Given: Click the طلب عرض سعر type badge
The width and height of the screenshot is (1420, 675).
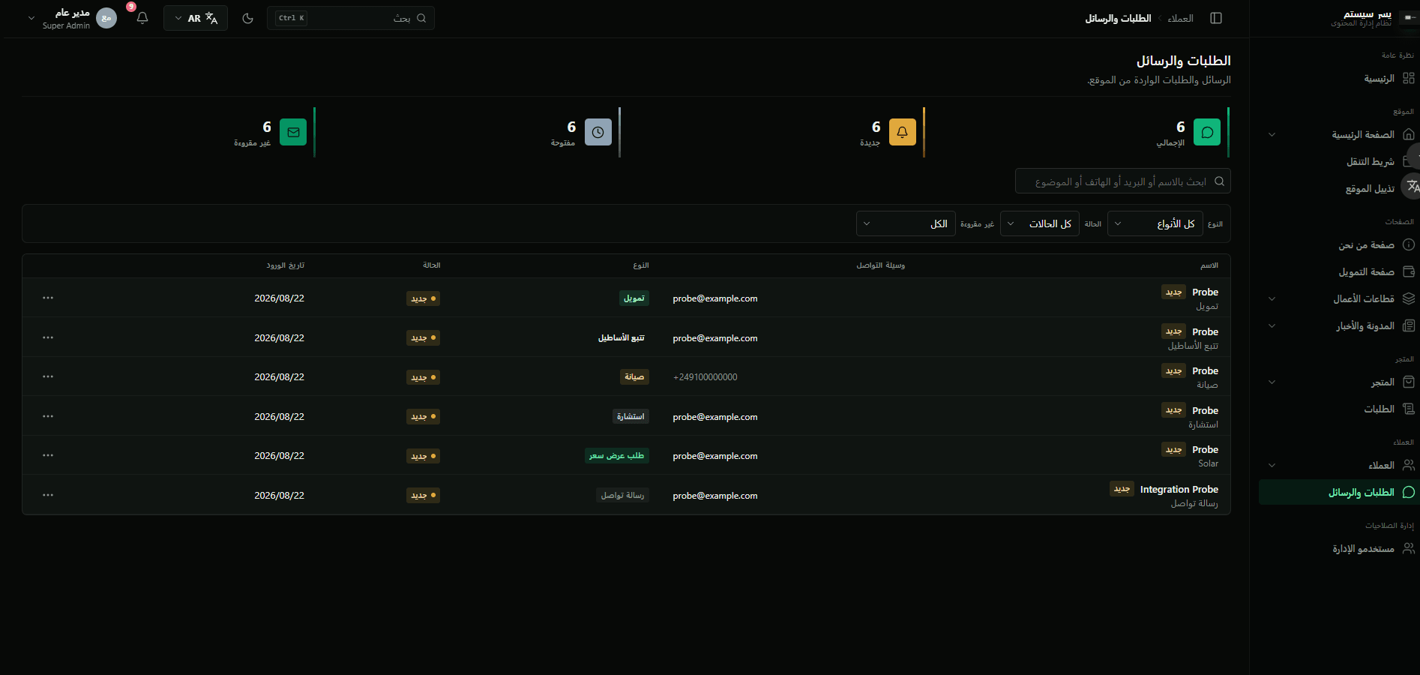Looking at the screenshot, I should (x=616, y=456).
